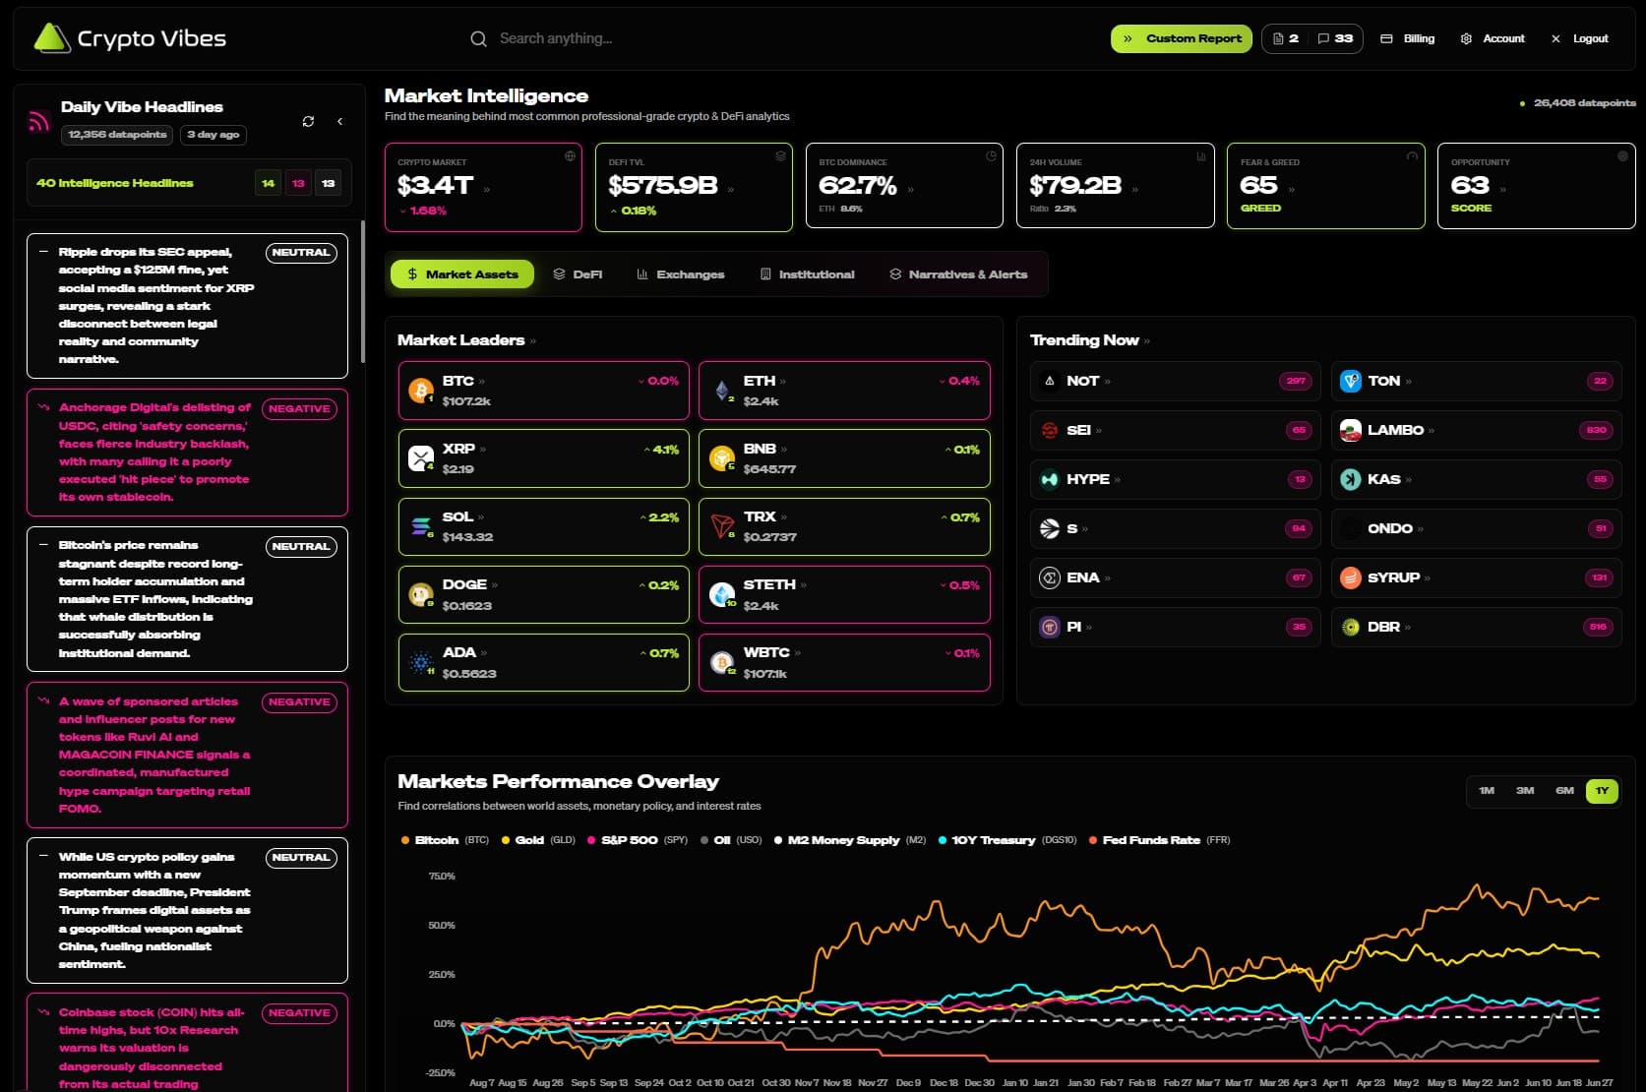Image resolution: width=1646 pixels, height=1092 pixels.
Task: Collapse the Daily Vibe Headlines sidebar
Action: tap(340, 121)
